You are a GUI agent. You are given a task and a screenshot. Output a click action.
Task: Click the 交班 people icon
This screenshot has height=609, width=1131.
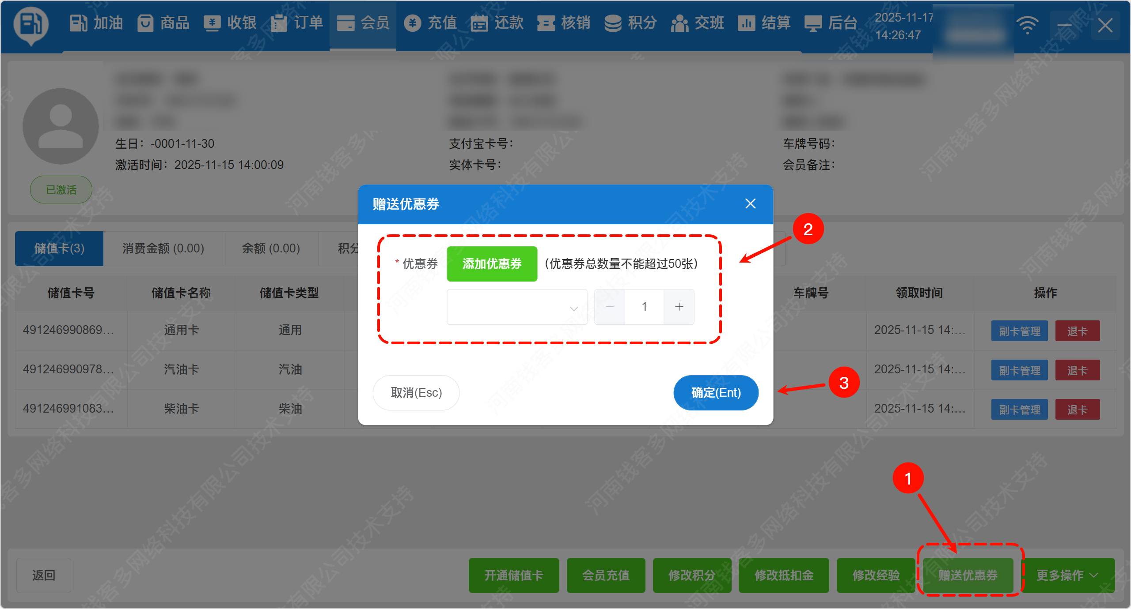[679, 23]
